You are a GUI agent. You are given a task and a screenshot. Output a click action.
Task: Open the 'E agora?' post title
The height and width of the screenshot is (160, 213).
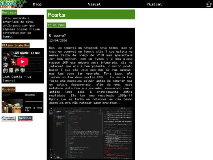(x=58, y=36)
